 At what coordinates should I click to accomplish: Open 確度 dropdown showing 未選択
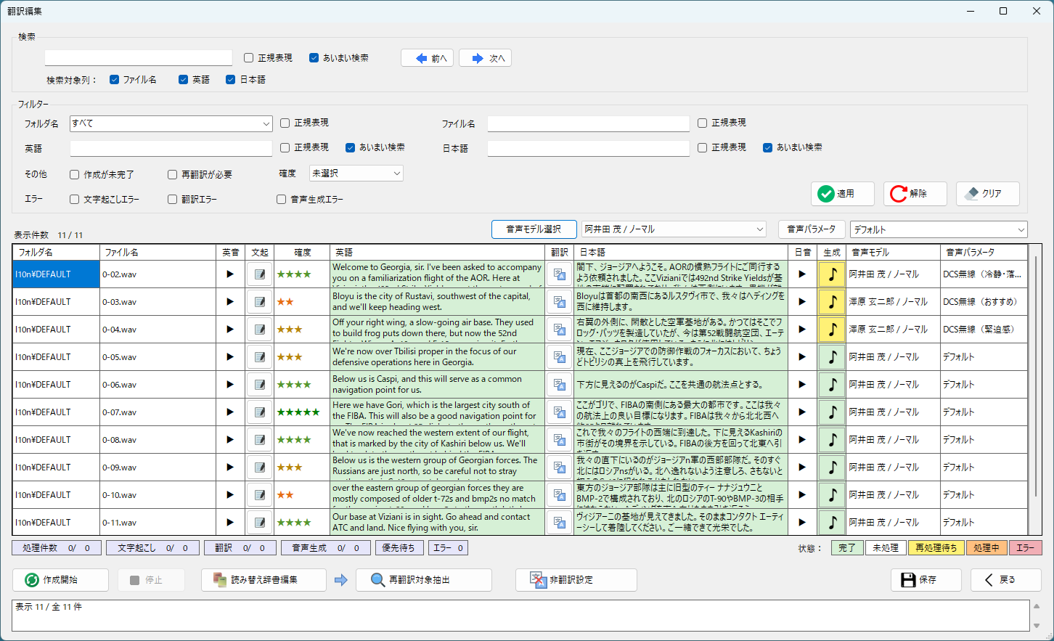click(356, 173)
